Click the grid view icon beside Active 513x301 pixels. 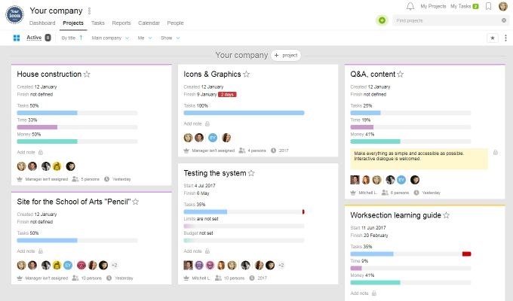(17, 38)
